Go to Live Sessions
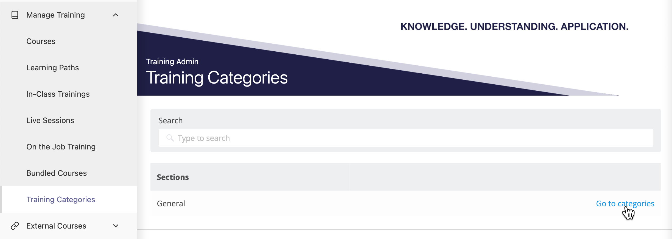This screenshot has height=239, width=672. coord(50,120)
